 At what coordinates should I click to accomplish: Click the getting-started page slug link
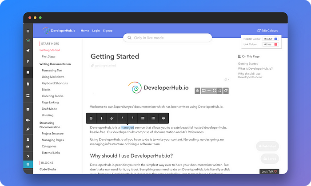pyautogui.click(x=104, y=65)
